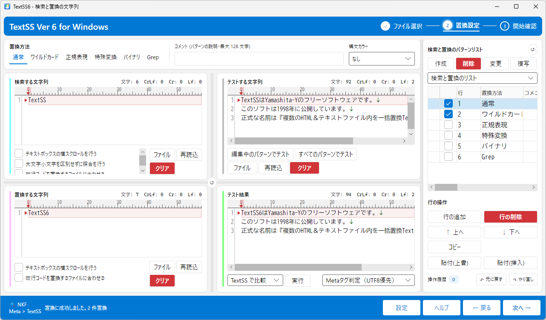Click the 作成 button
This screenshot has height=320, width=546.
pos(441,64)
